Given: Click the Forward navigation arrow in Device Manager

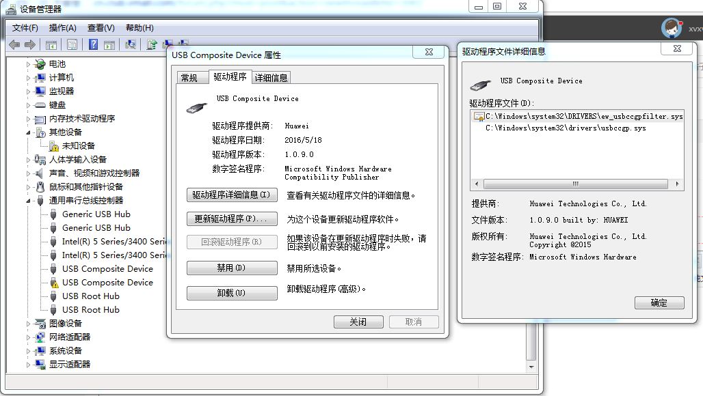Looking at the screenshot, I should tap(29, 44).
